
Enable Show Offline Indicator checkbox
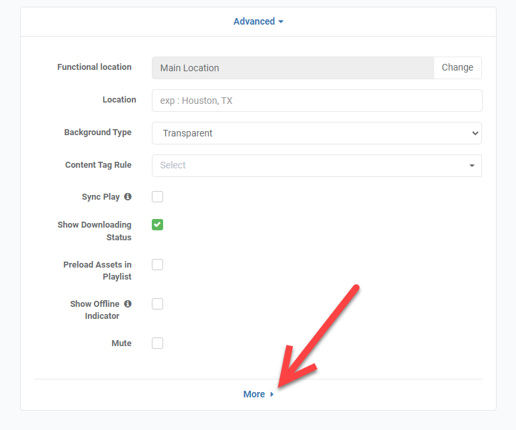point(157,304)
